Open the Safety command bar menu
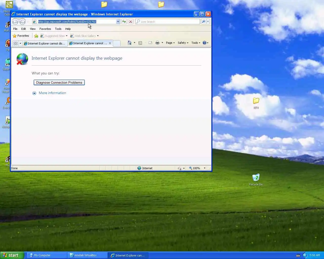The width and height of the screenshot is (324, 259). [x=183, y=43]
